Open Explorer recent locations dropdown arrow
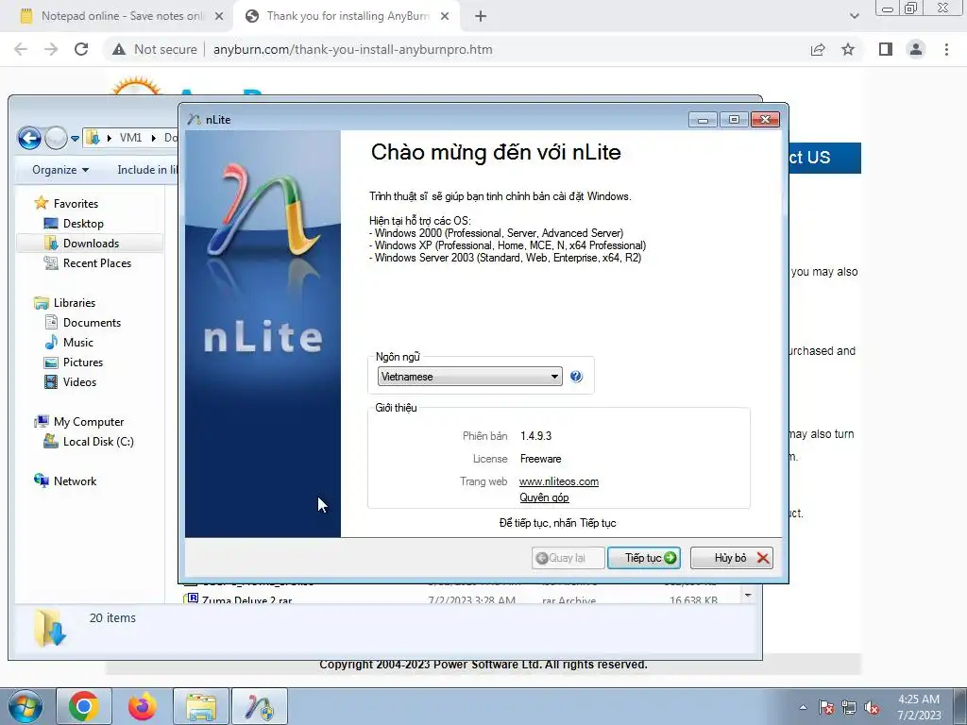The height and width of the screenshot is (725, 967). [x=76, y=139]
